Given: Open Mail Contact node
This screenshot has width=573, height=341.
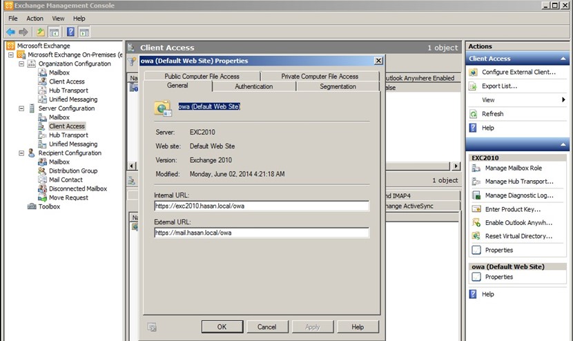Looking at the screenshot, I should (66, 179).
